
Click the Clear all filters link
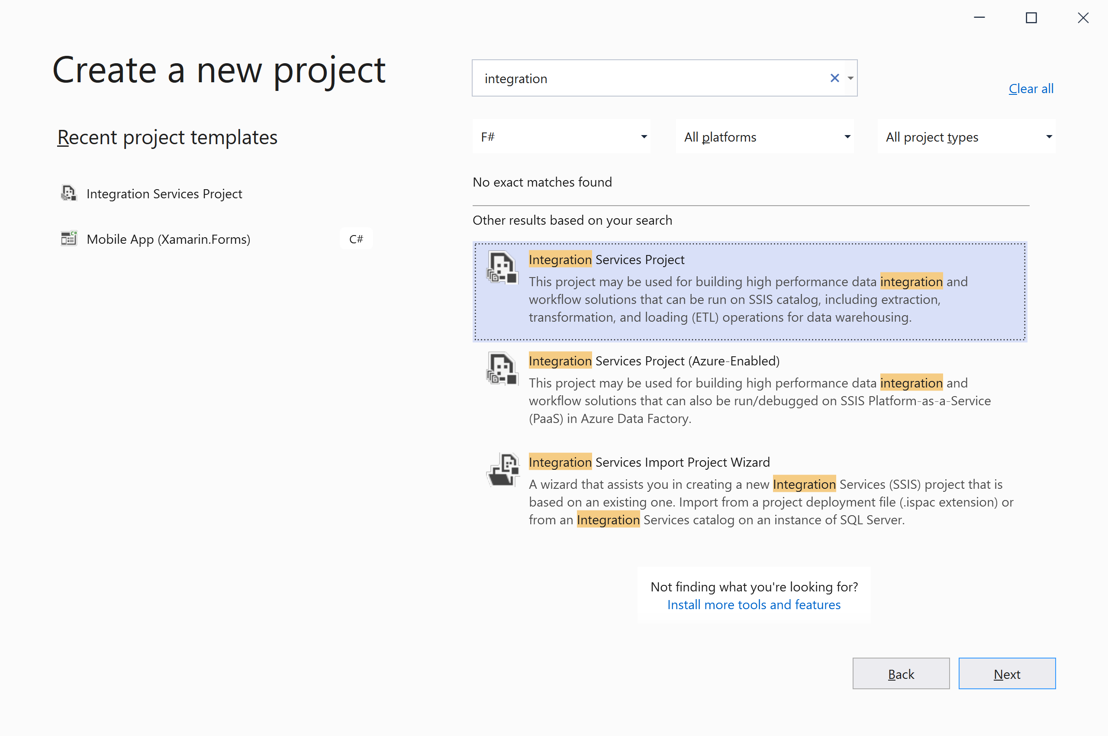[1031, 89]
